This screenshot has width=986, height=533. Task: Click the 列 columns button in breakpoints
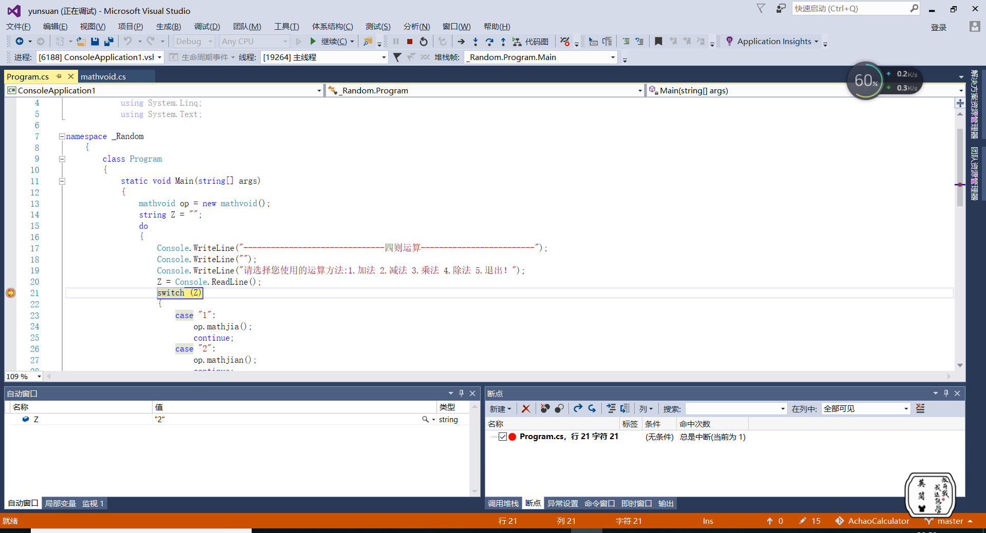point(646,409)
